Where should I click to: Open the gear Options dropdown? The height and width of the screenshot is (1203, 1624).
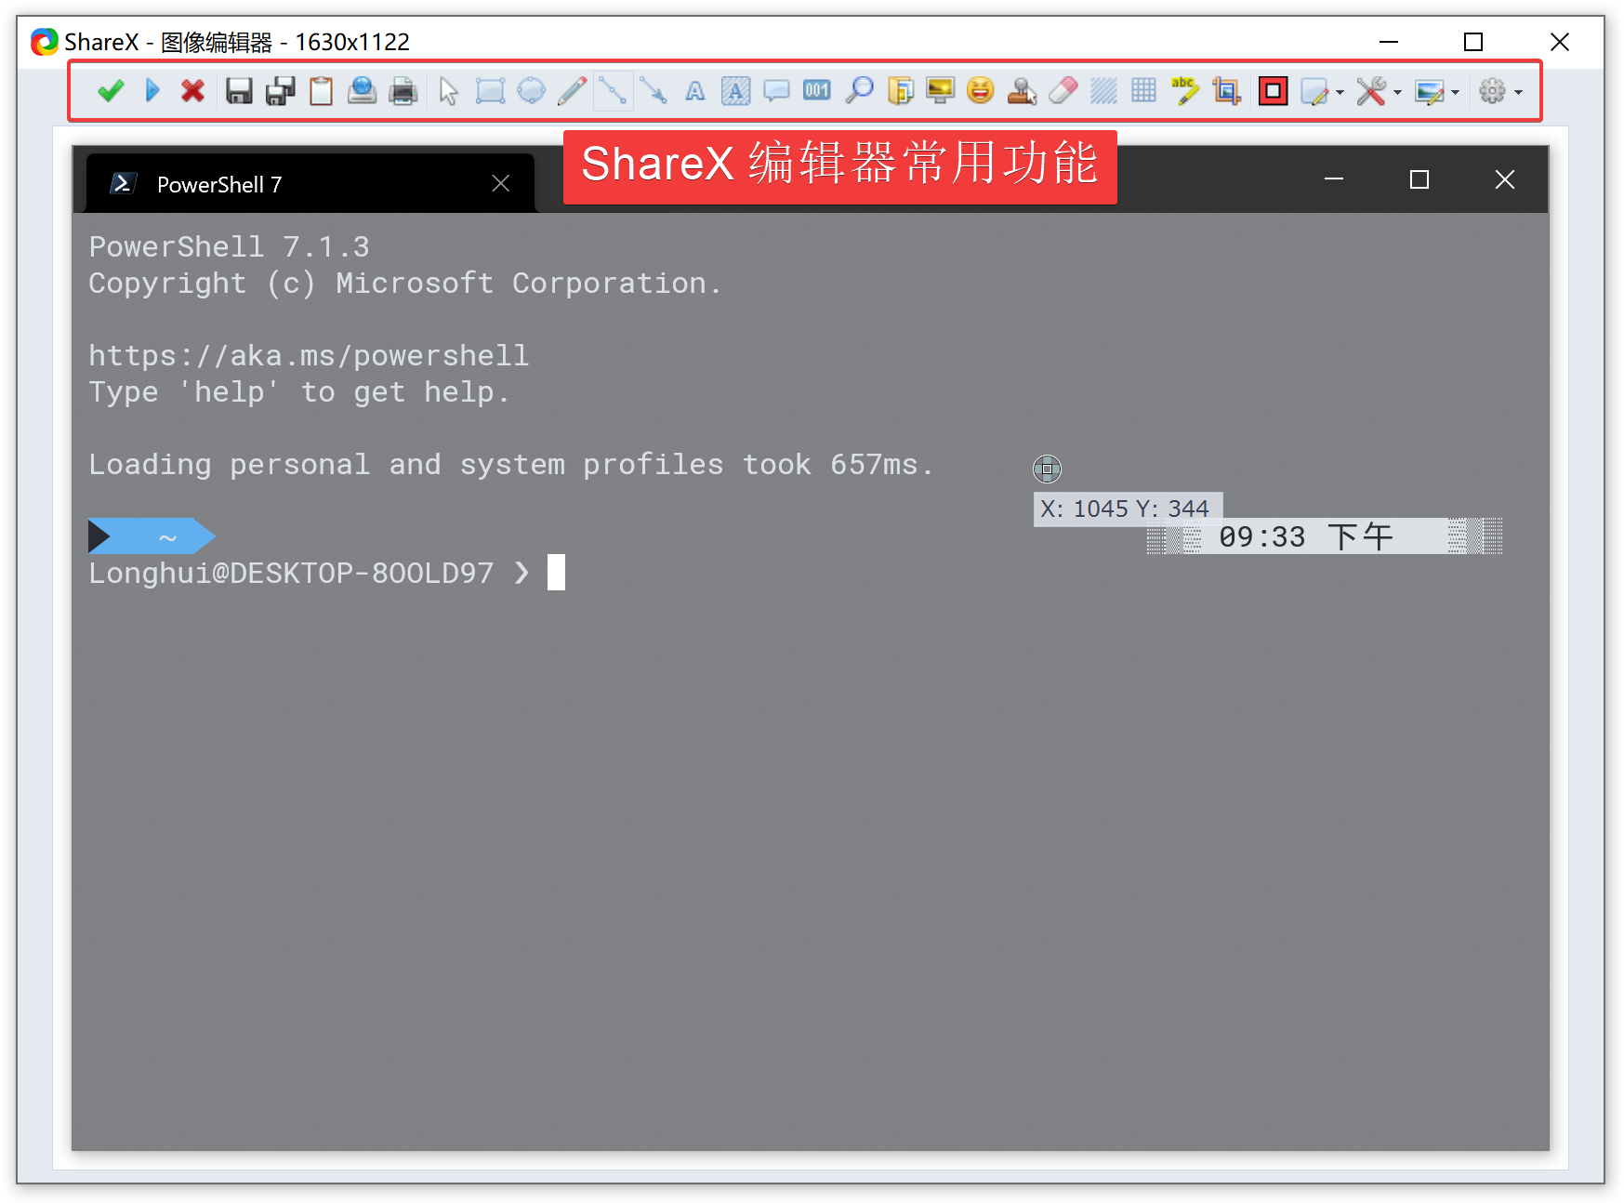click(x=1500, y=91)
